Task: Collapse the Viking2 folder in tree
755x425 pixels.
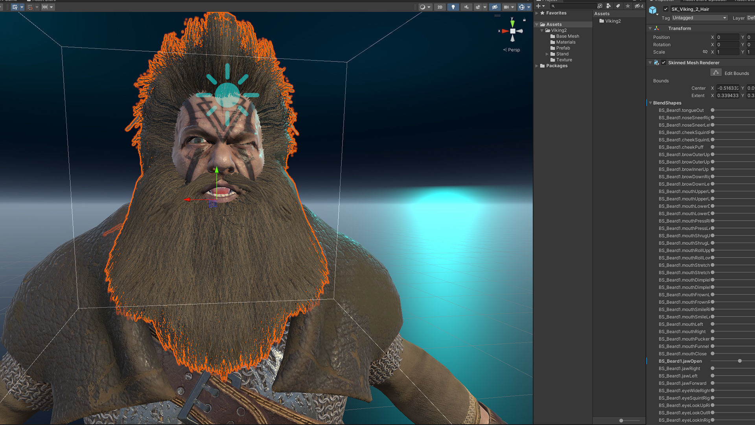Action: (x=542, y=30)
